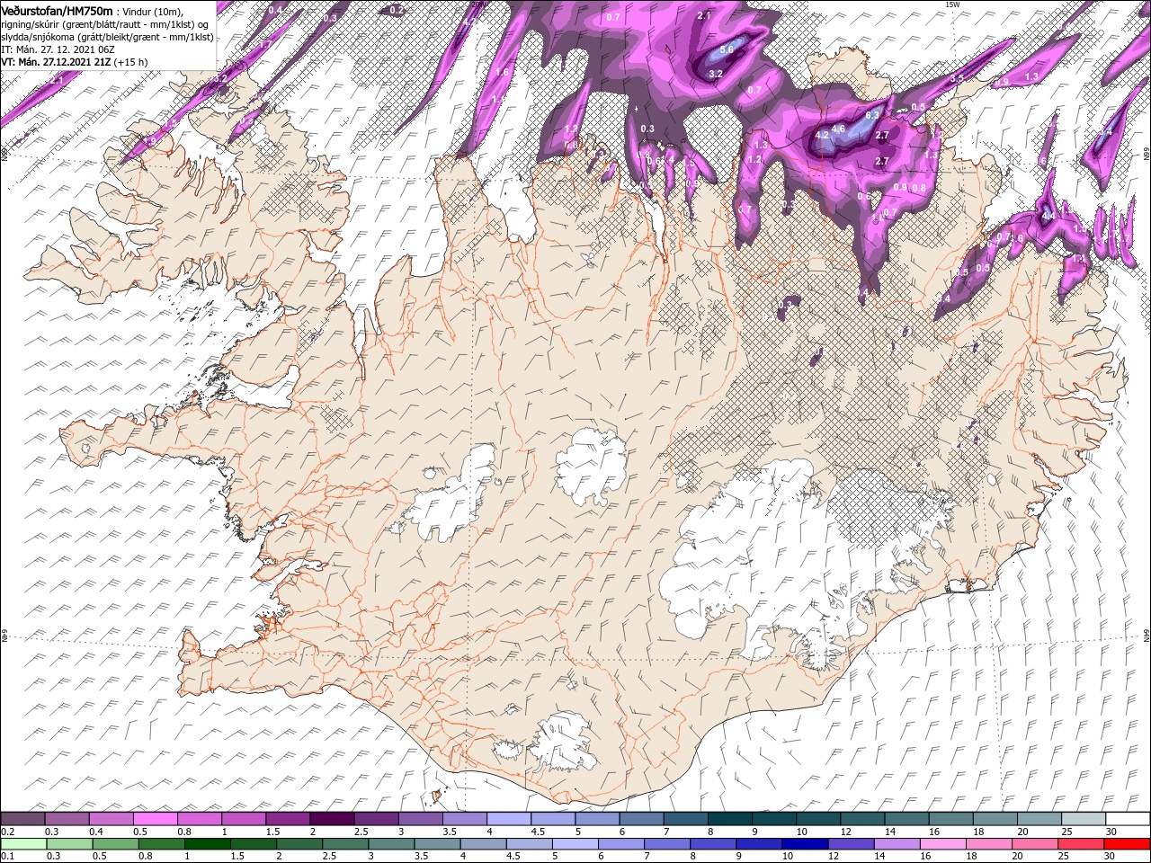
Task: Select the upper legend dark purple swatch between 2 and 2.5
Action: [x=331, y=819]
